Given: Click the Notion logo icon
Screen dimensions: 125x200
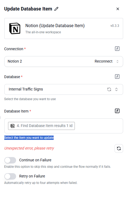Looking at the screenshot, I should (15, 28).
